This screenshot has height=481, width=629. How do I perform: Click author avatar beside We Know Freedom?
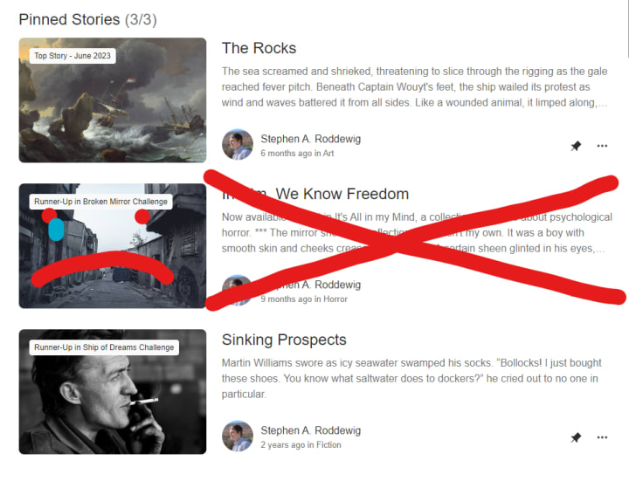[238, 290]
